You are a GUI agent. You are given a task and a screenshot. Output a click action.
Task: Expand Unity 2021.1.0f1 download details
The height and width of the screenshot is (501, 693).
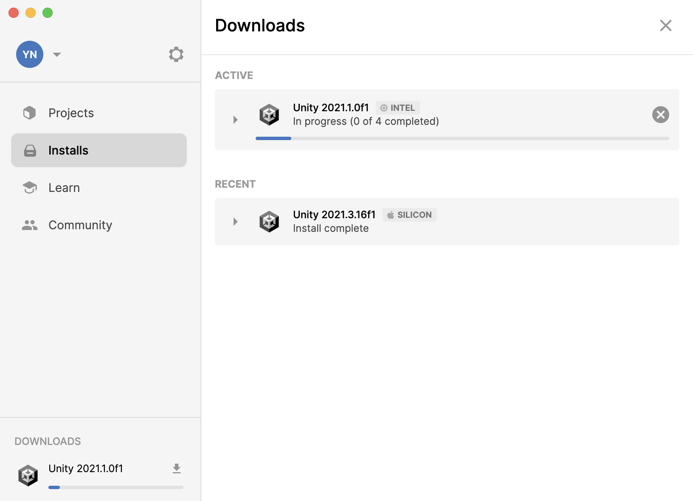click(235, 120)
